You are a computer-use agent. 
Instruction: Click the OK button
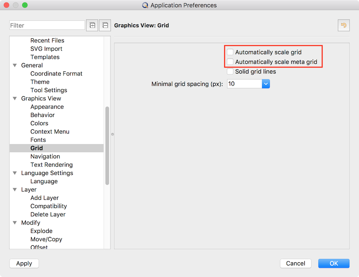point(334,263)
